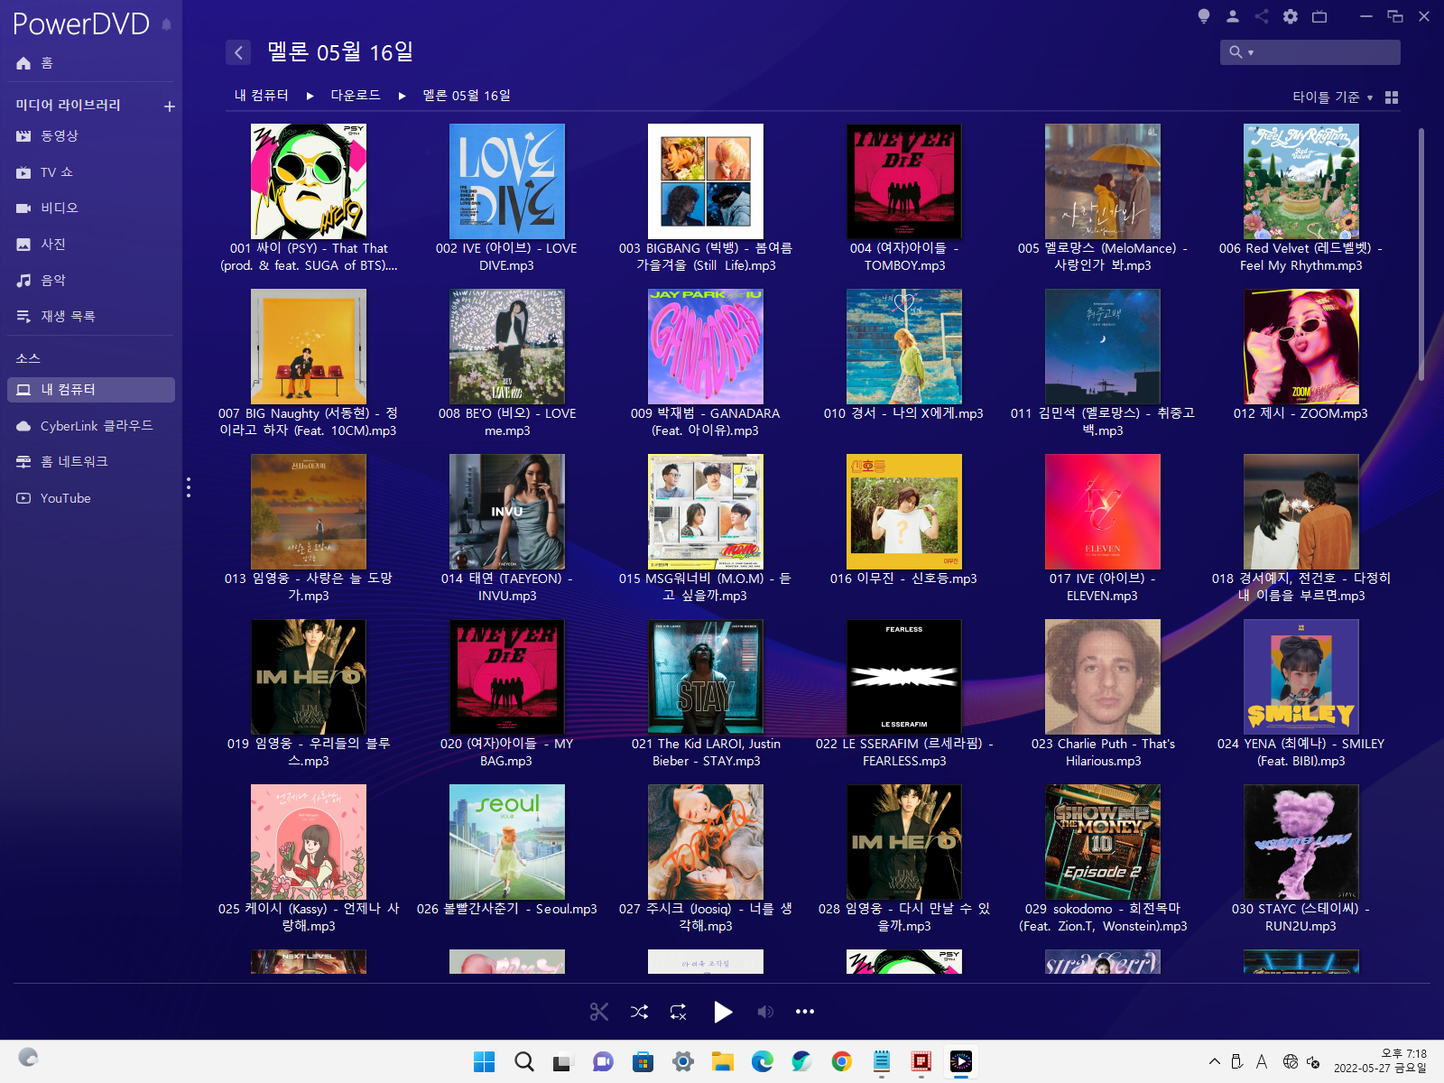Select 012 제시 ZOOM thumbnail

click(1301, 347)
